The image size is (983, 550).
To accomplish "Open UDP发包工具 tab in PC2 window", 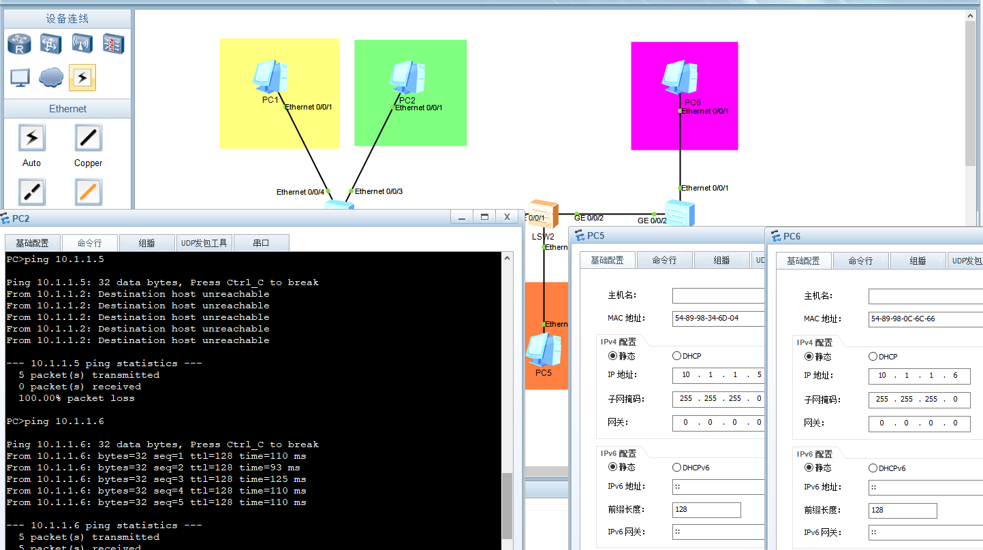I will click(204, 243).
